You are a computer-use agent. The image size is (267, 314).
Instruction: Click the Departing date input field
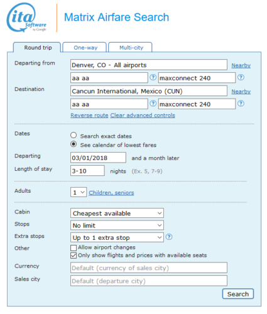(x=98, y=158)
